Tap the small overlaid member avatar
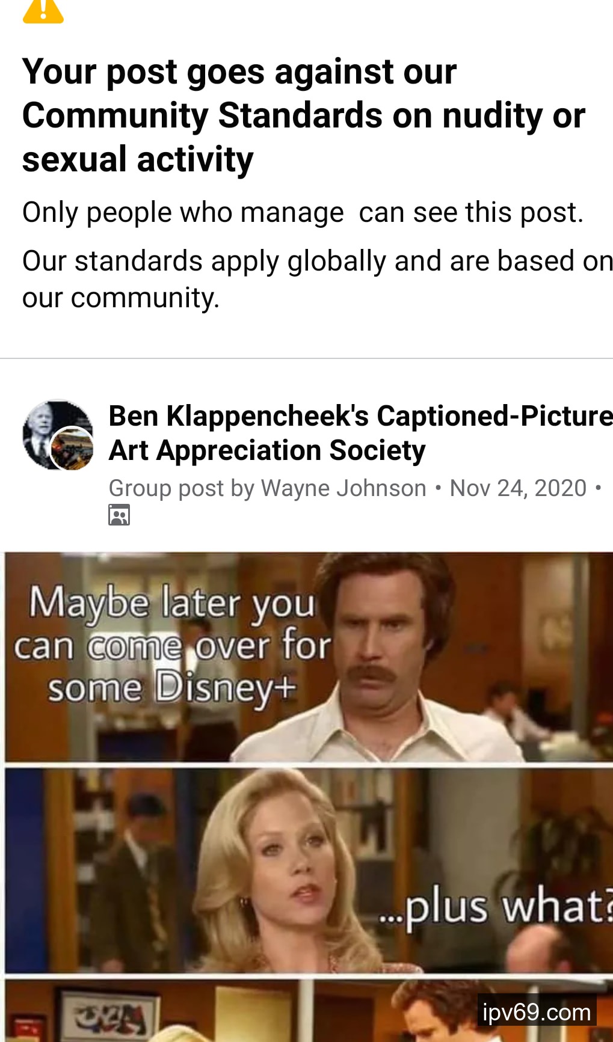The height and width of the screenshot is (1042, 613). click(x=72, y=448)
